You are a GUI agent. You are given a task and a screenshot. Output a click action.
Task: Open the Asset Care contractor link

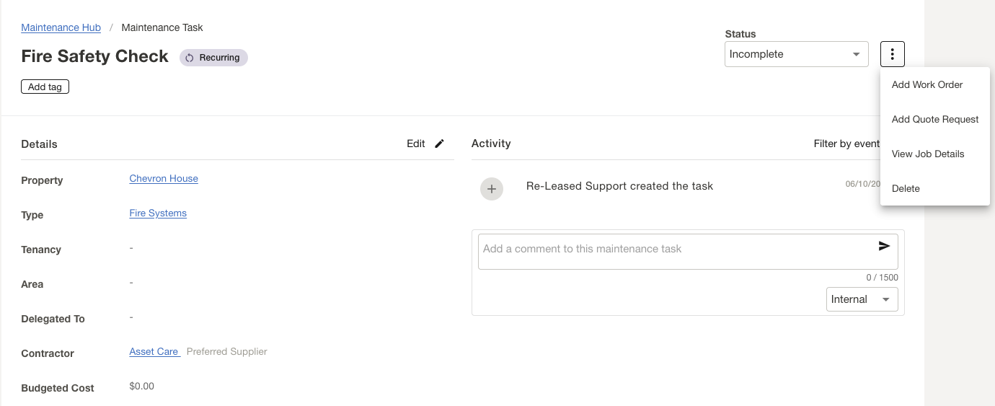(x=154, y=351)
